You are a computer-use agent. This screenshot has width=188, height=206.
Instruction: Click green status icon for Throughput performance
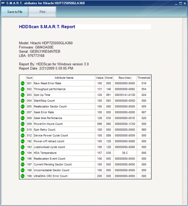click(x=23, y=89)
